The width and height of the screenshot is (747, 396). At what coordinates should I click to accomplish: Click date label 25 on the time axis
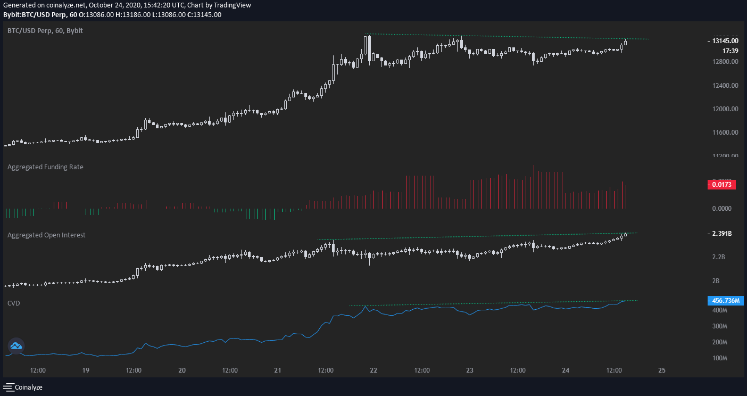point(662,370)
